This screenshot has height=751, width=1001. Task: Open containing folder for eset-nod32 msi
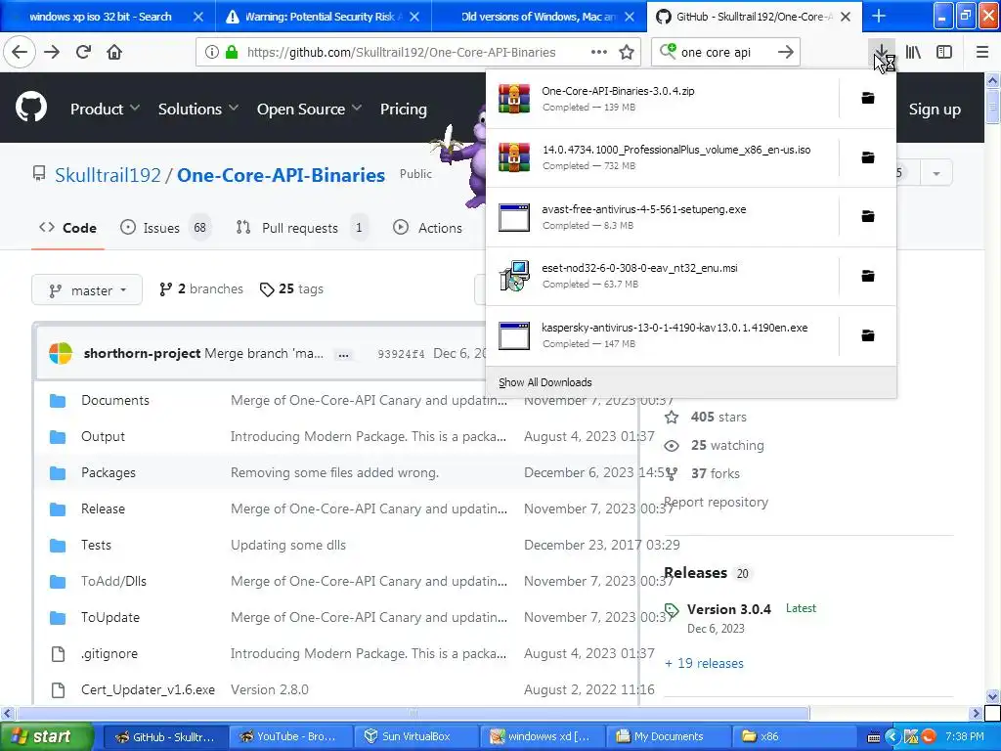[x=868, y=276]
